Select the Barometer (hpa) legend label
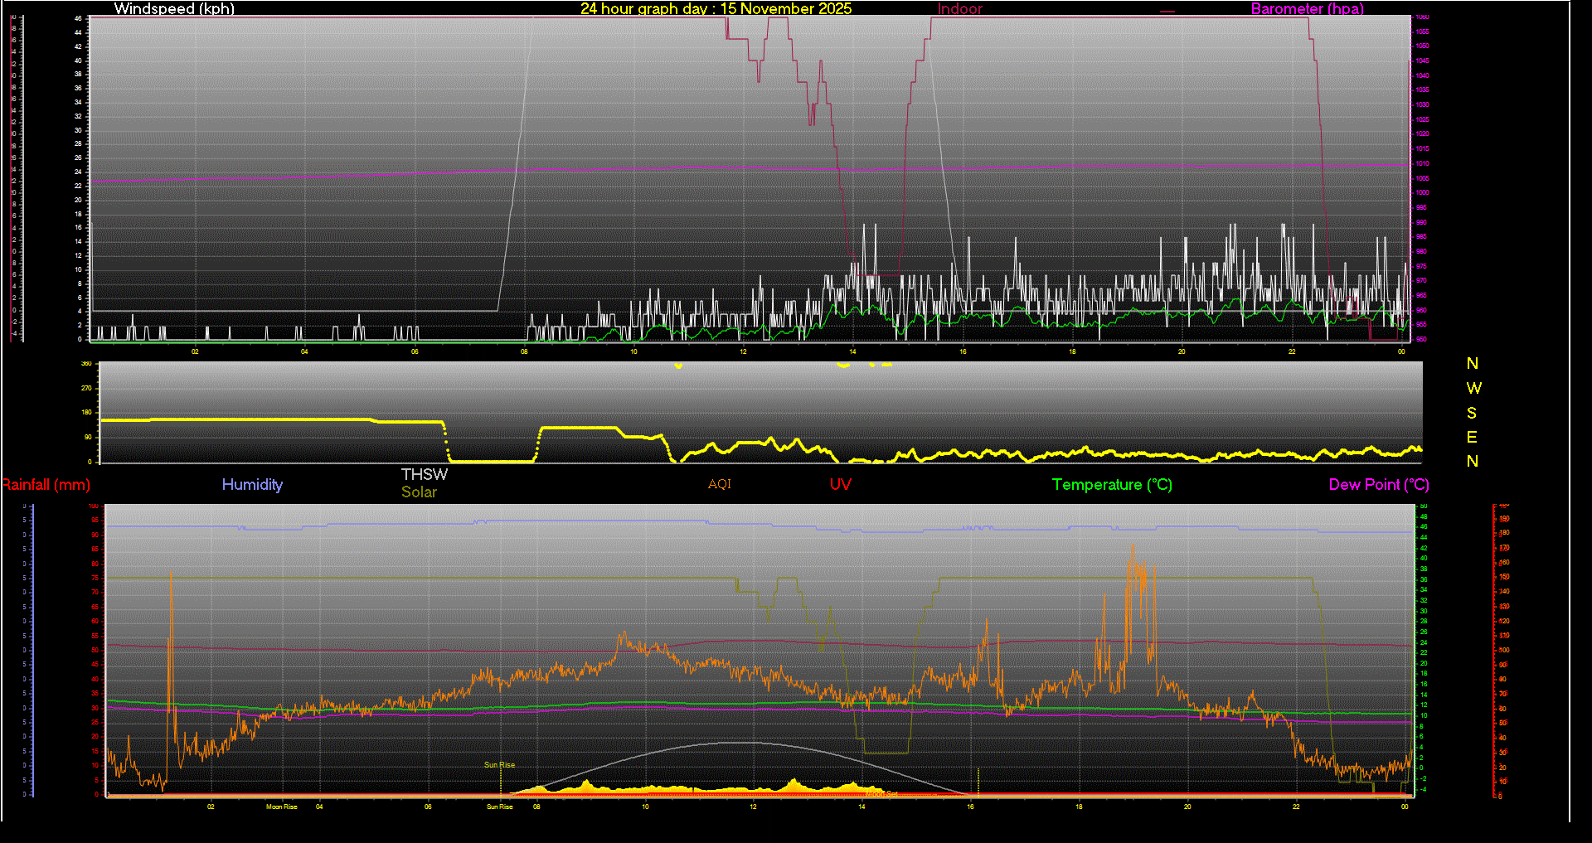The height and width of the screenshot is (843, 1592). (x=1307, y=9)
